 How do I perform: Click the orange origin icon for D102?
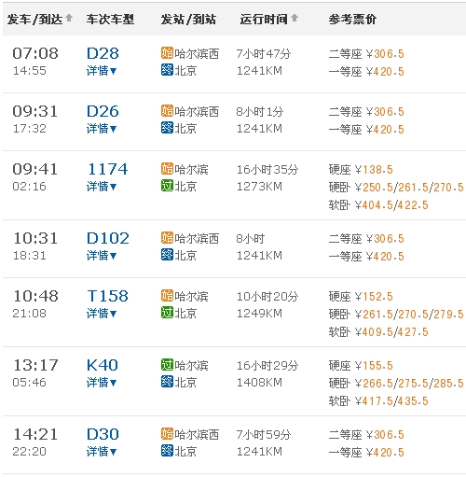(x=167, y=238)
